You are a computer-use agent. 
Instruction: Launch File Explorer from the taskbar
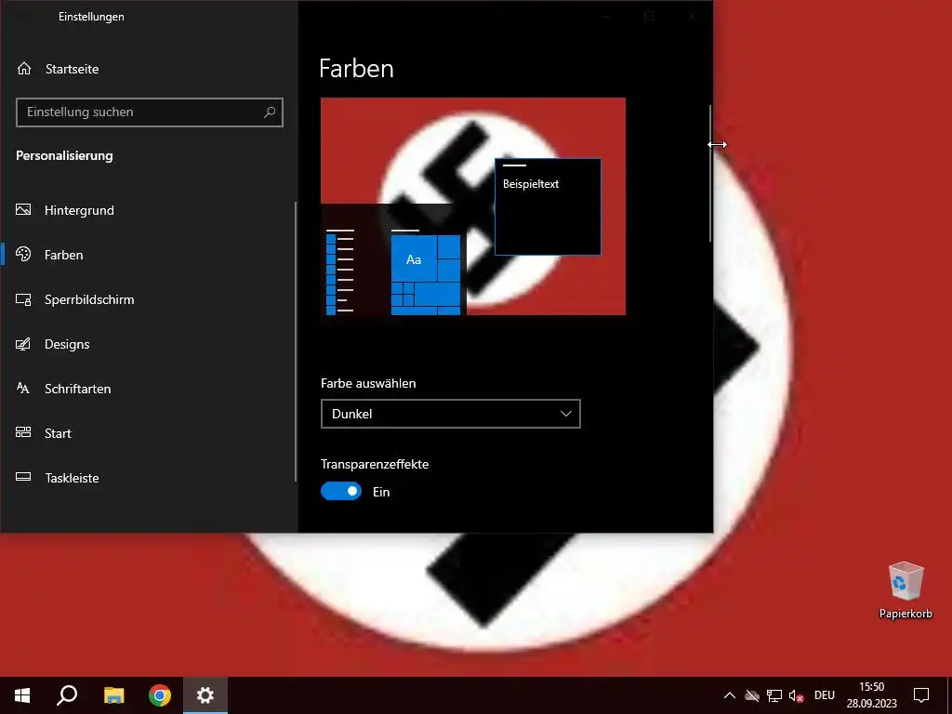tap(113, 695)
